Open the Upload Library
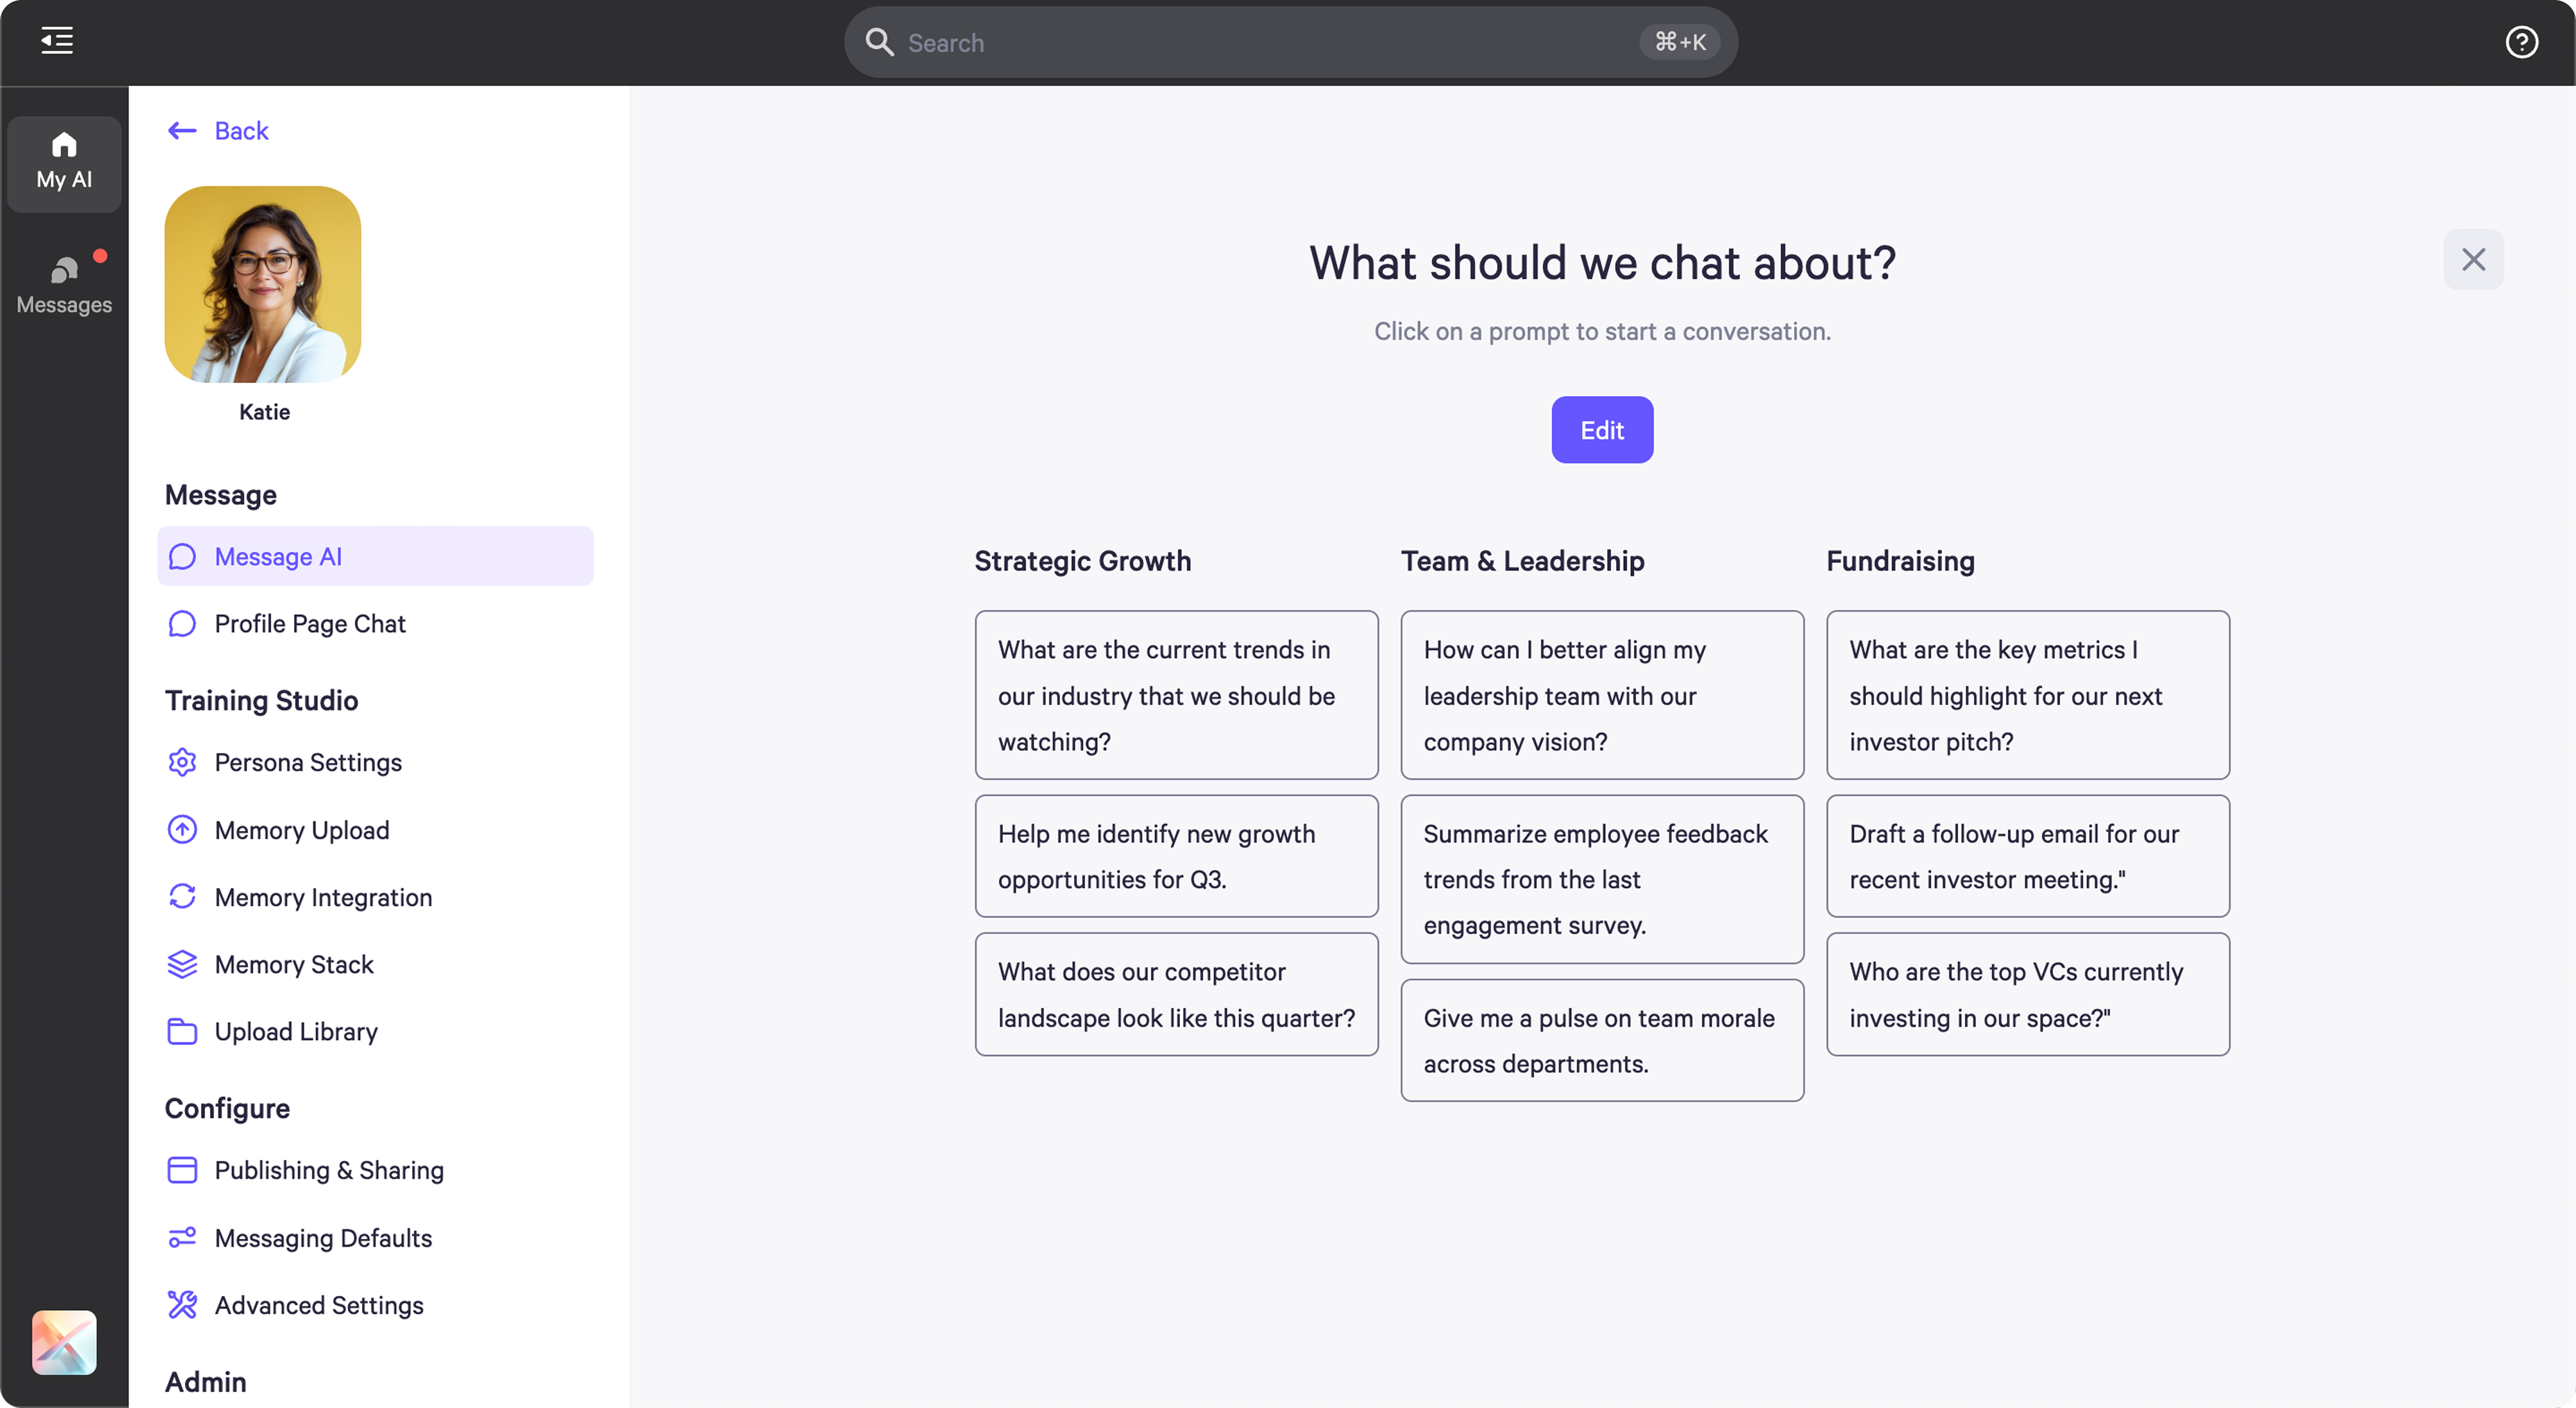Image resolution: width=2576 pixels, height=1408 pixels. pyautogui.click(x=296, y=1031)
